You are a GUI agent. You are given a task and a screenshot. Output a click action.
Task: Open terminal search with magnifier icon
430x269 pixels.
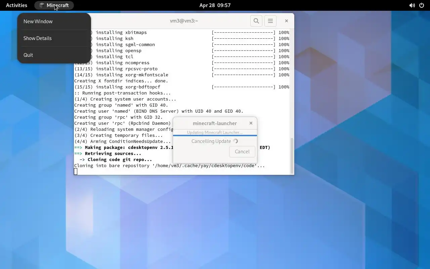[256, 21]
